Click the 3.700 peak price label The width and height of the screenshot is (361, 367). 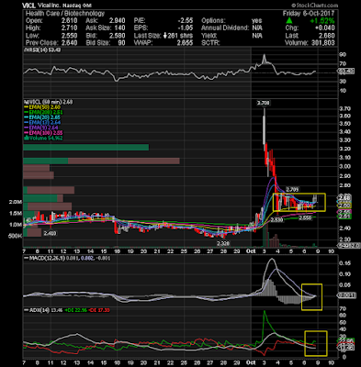[264, 104]
